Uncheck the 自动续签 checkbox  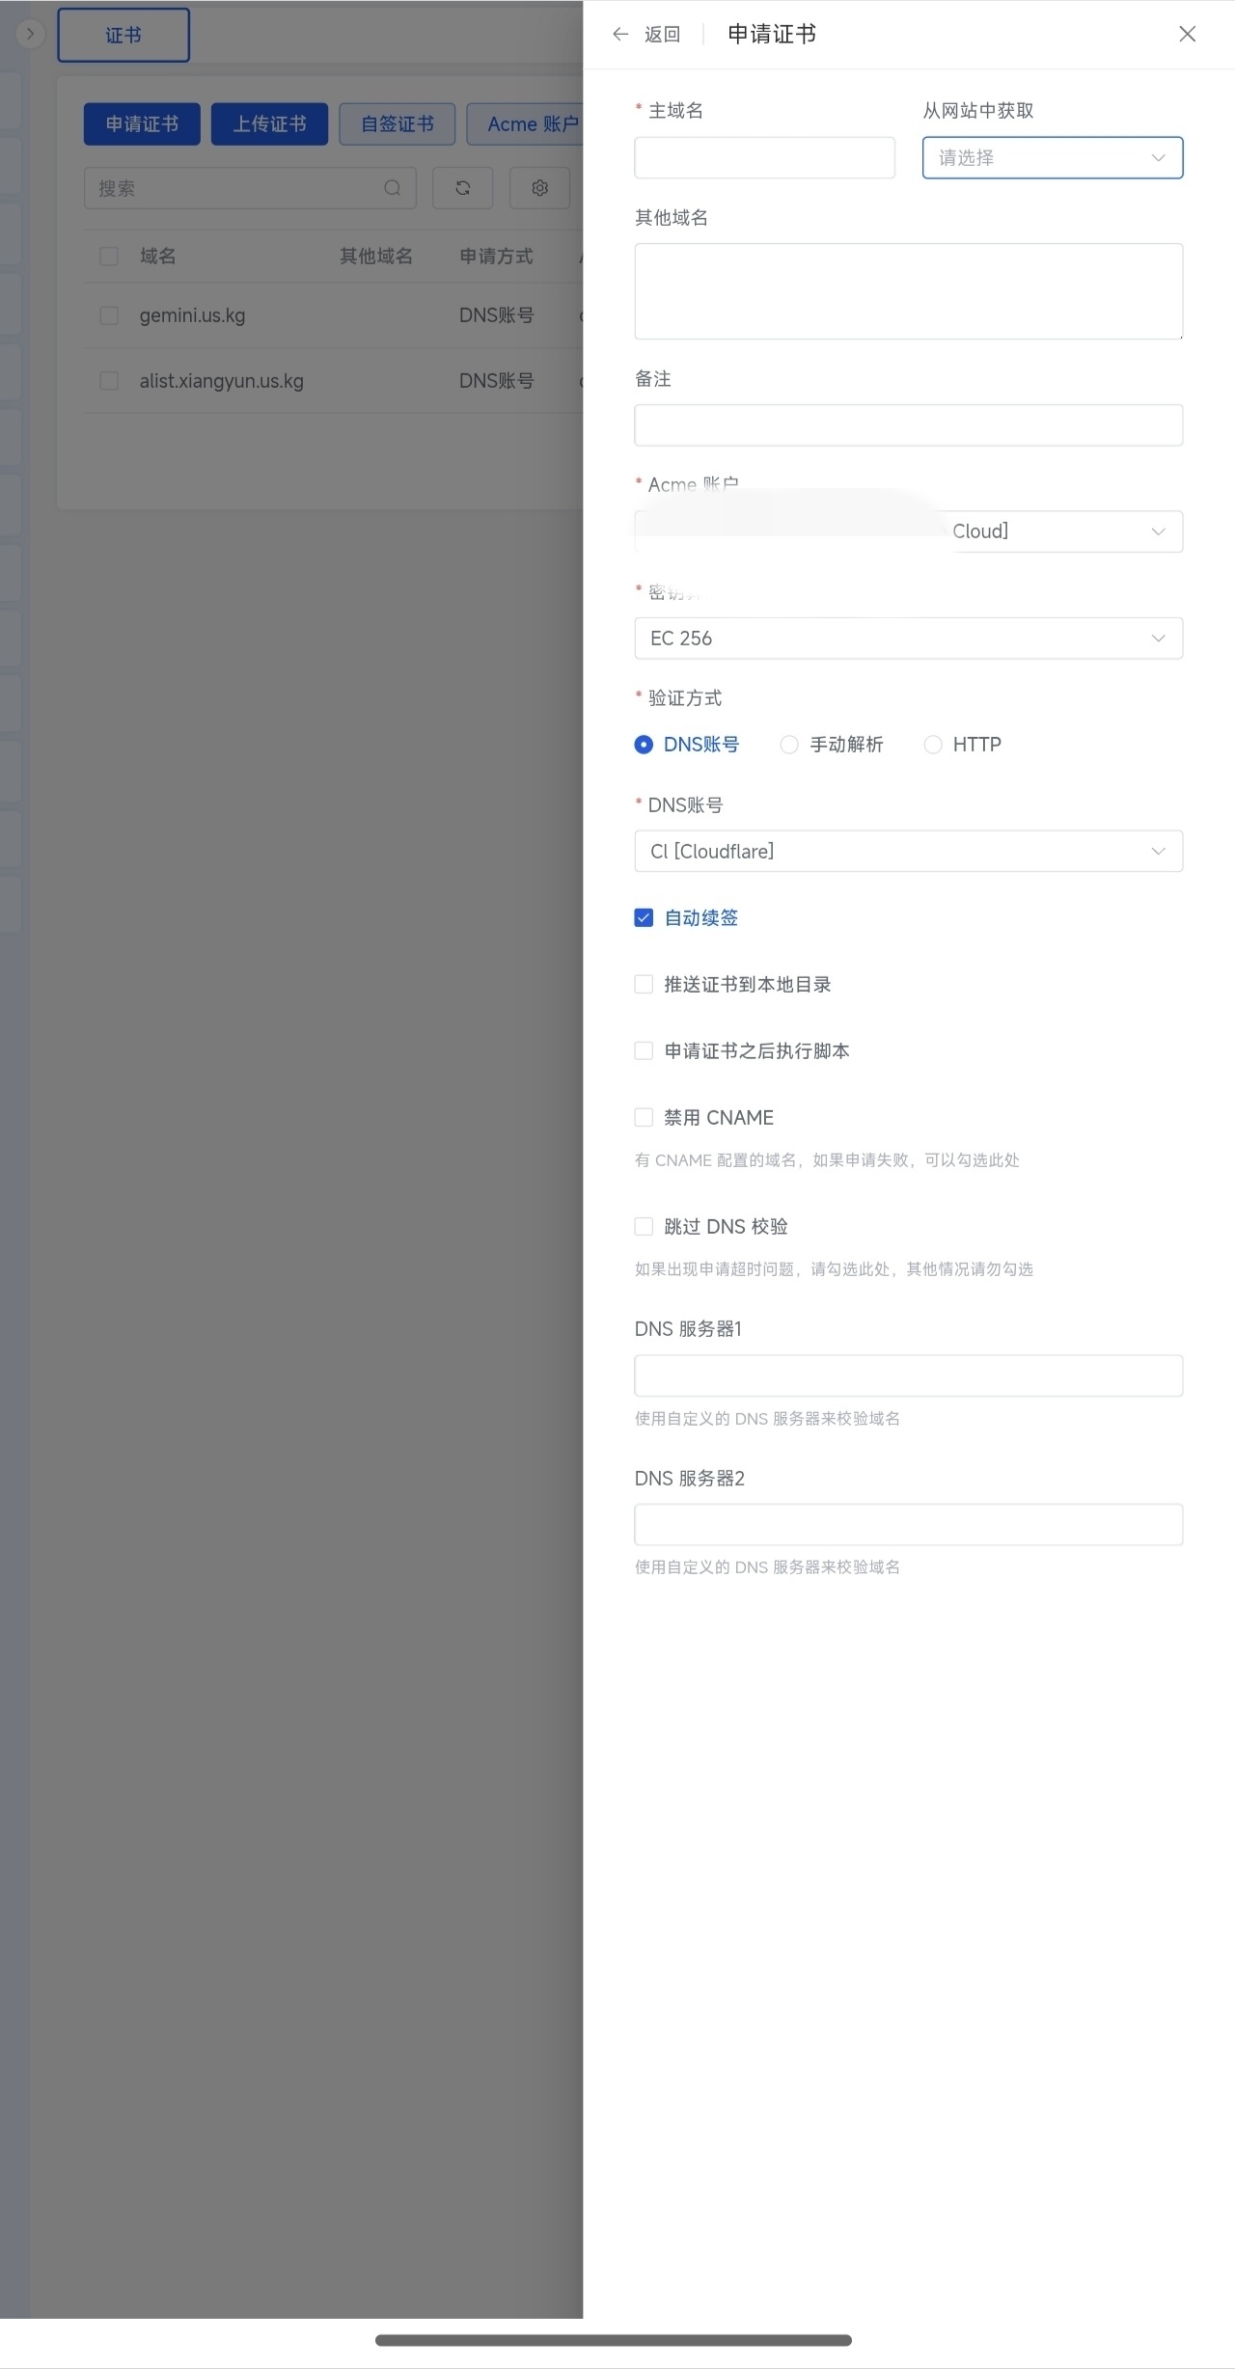tap(644, 918)
